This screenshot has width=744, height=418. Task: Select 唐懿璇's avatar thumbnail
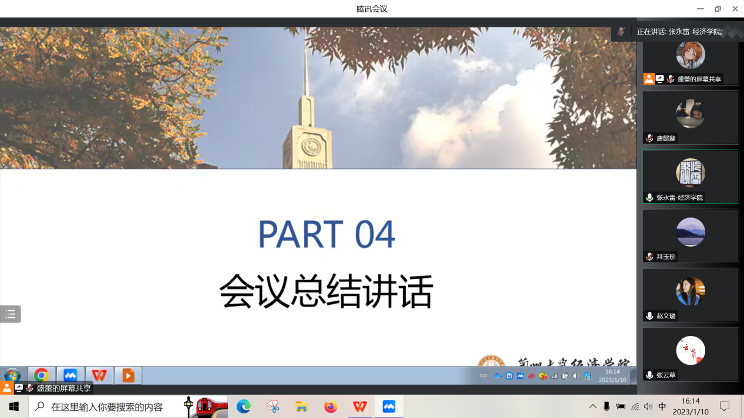691,114
